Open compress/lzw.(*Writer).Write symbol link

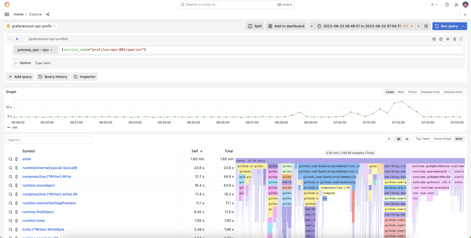pyautogui.click(x=47, y=177)
